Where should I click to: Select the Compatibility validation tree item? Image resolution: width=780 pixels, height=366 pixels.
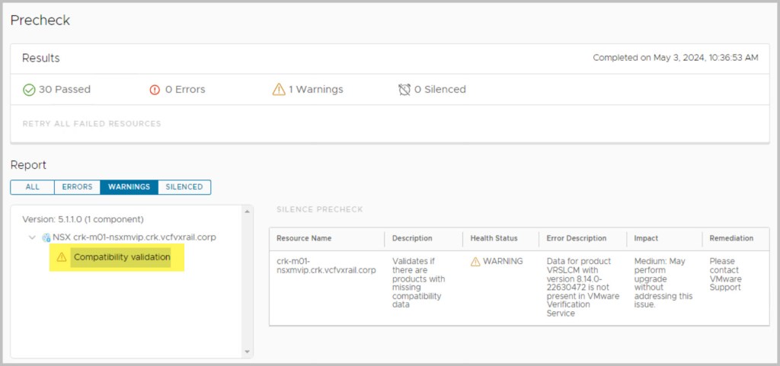[x=121, y=258]
